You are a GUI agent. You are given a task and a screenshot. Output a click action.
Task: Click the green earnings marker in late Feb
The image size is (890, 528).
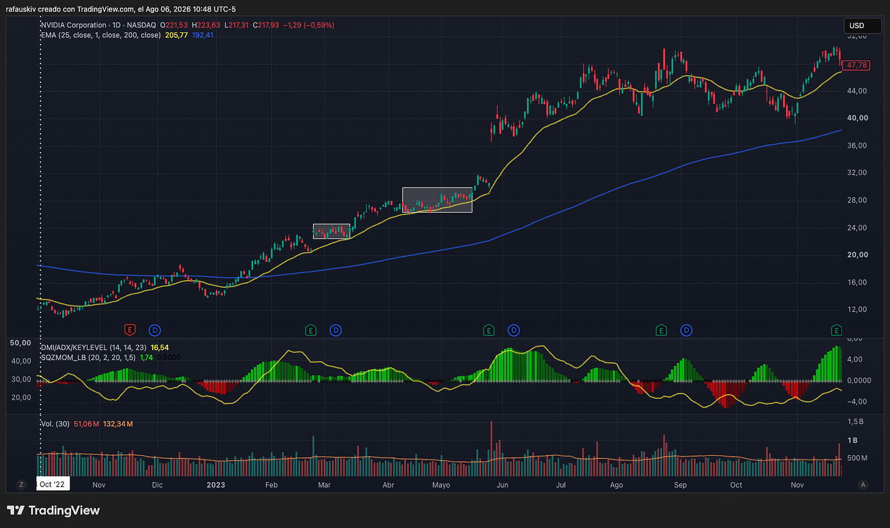coord(311,331)
